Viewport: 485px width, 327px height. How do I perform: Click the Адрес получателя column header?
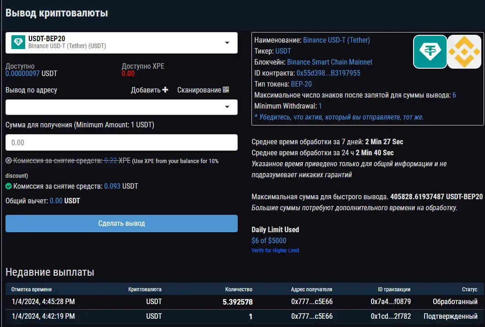[x=311, y=289]
